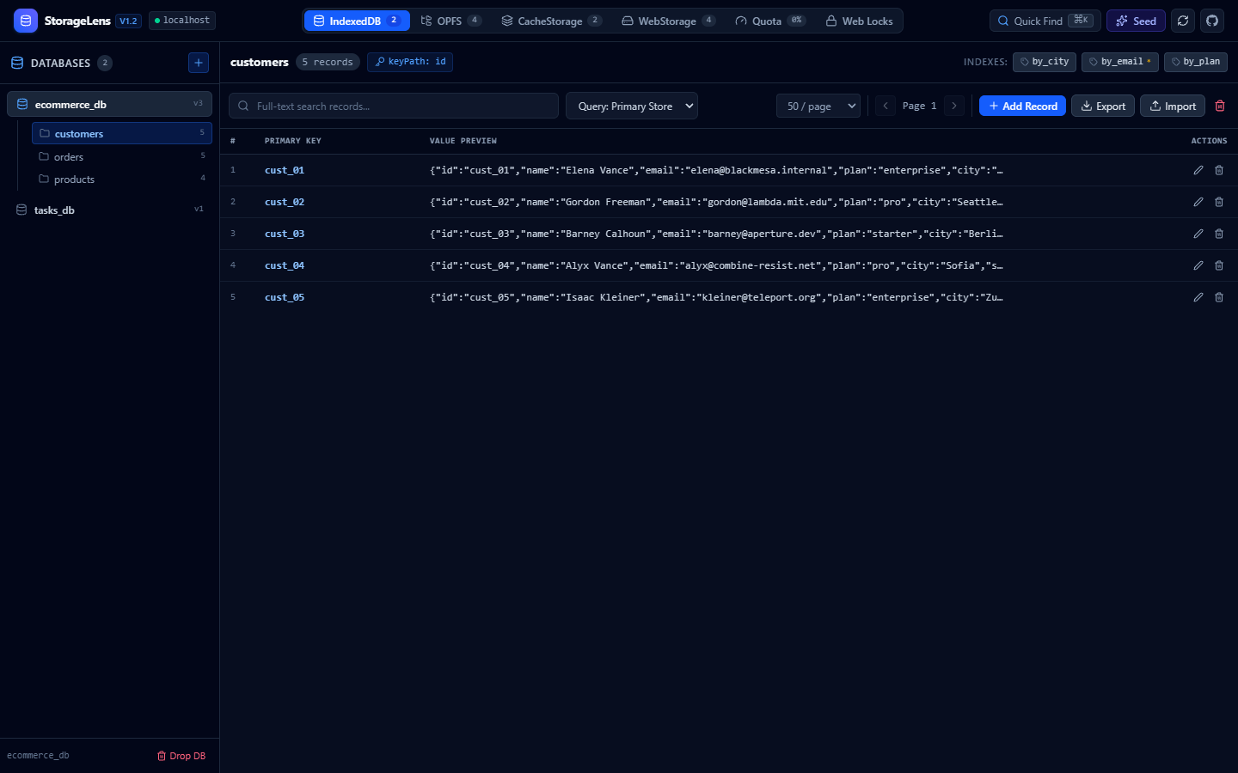
Task: Switch to the Quota tab
Action: (x=770, y=21)
